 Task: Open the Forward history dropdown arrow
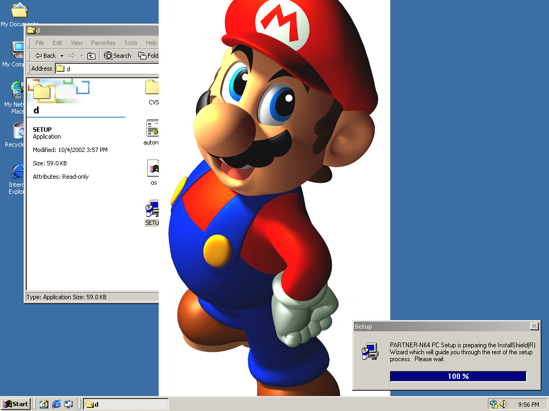pos(81,56)
